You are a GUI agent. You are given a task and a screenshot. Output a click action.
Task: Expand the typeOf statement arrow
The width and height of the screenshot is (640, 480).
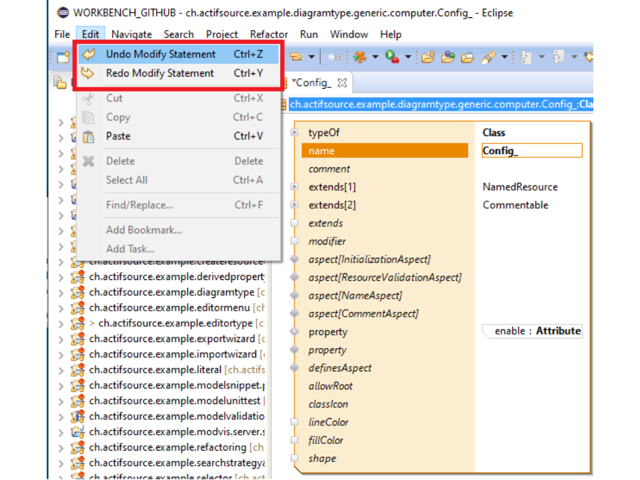pos(295,133)
